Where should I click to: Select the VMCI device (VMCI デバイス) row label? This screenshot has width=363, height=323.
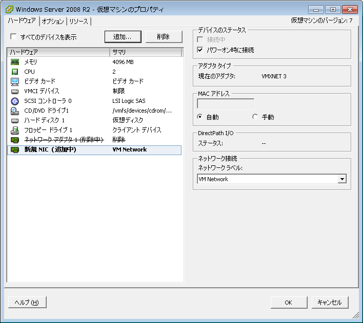click(x=42, y=91)
